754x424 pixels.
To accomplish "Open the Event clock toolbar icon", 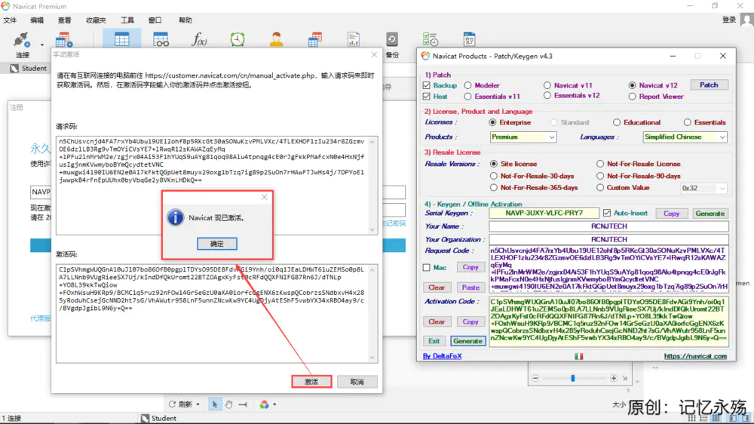I will (238, 39).
